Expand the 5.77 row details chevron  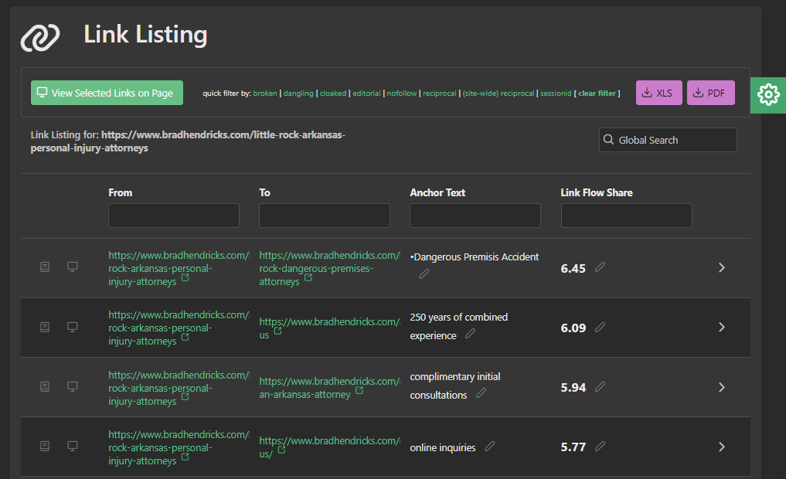(x=721, y=447)
